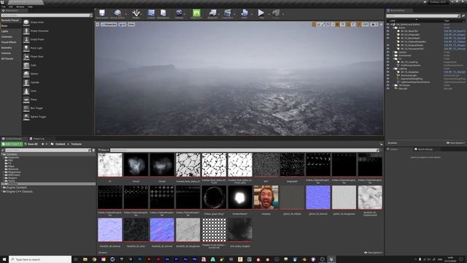
Task: Click the Build toolbar icon
Action: click(244, 13)
